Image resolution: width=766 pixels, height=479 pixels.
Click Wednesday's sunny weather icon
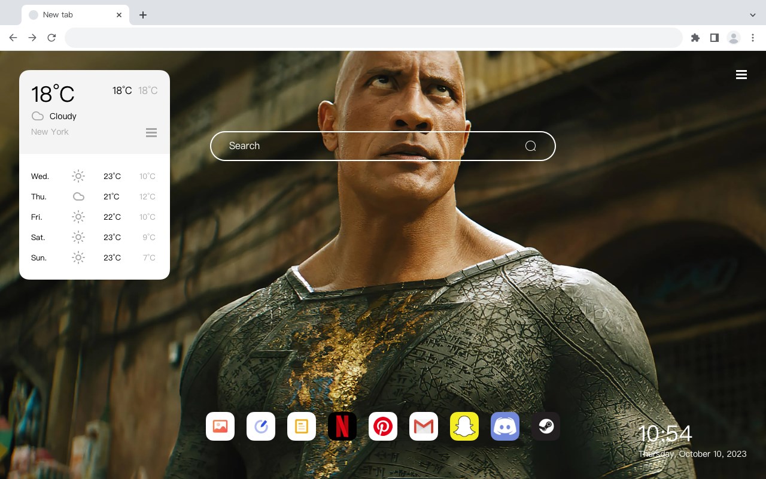tap(78, 176)
